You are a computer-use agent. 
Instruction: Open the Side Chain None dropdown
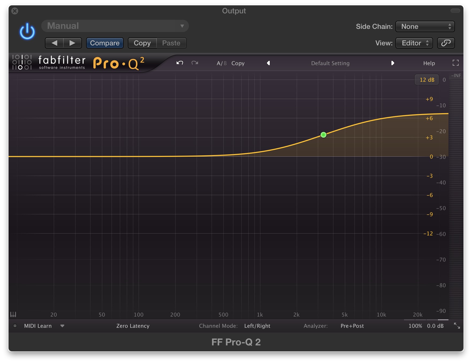(x=425, y=26)
